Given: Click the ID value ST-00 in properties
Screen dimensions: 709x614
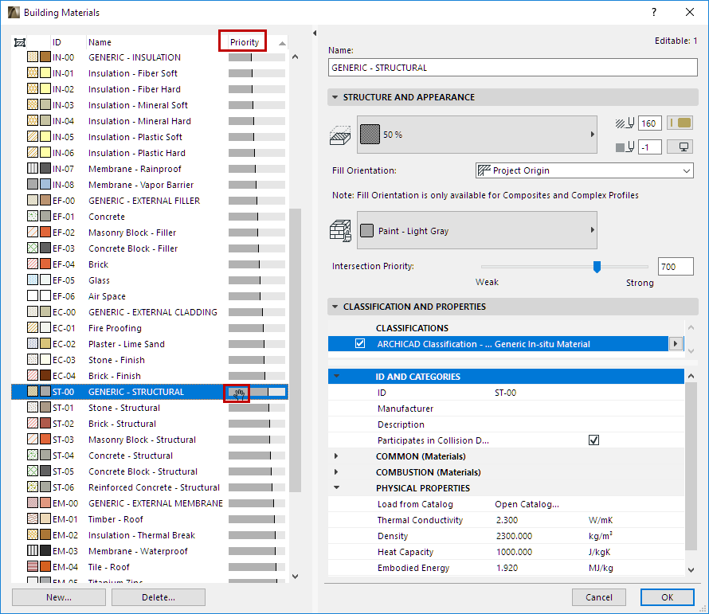Looking at the screenshot, I should click(x=506, y=393).
